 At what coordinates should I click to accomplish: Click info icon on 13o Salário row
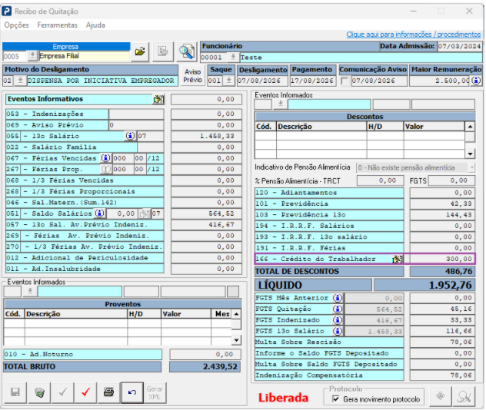click(130, 136)
